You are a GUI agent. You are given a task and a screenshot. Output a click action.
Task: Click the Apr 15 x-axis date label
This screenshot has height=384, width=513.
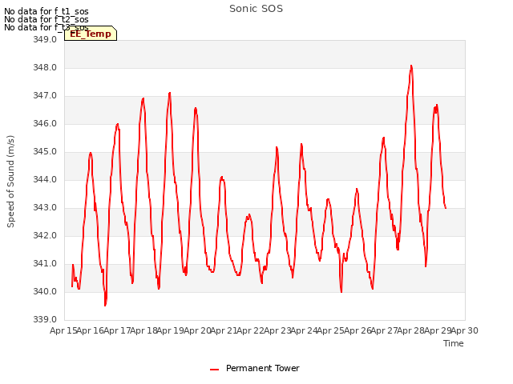(x=64, y=330)
